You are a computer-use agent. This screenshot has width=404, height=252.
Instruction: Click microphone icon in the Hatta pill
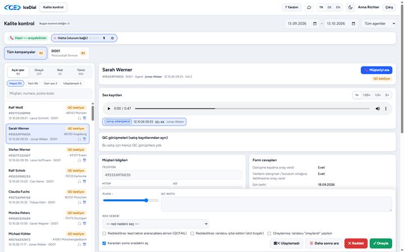104,38
